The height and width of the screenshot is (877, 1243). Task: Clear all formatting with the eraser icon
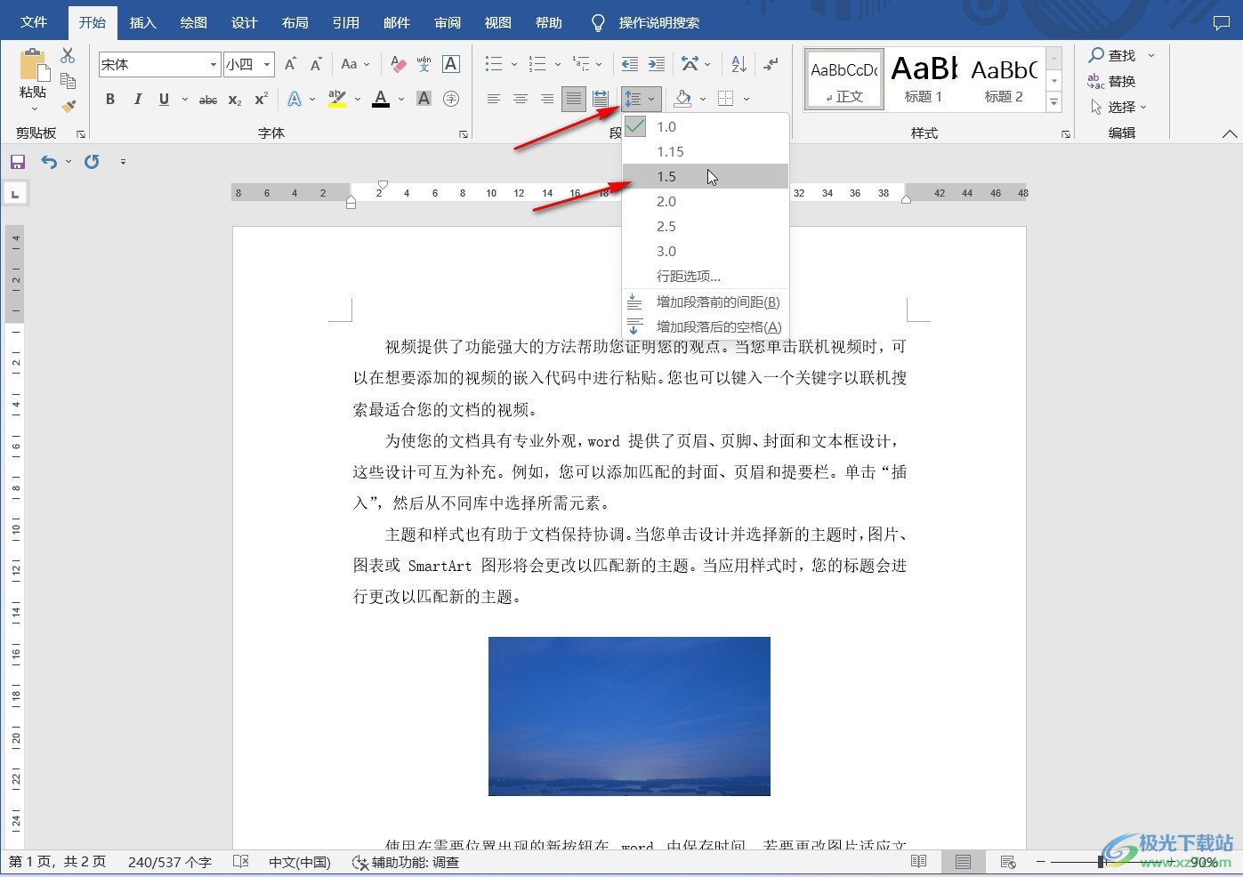click(398, 64)
